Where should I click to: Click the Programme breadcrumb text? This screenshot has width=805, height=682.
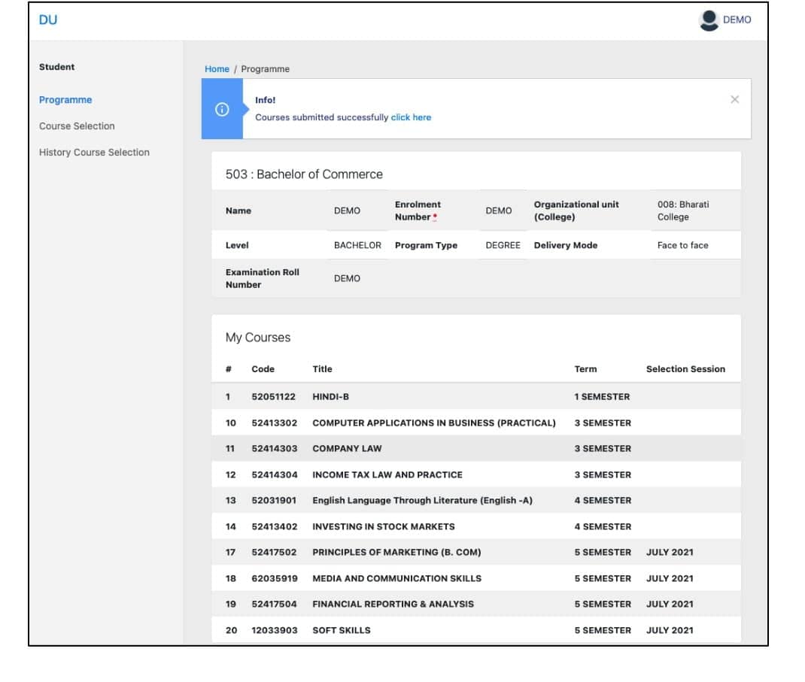[266, 69]
